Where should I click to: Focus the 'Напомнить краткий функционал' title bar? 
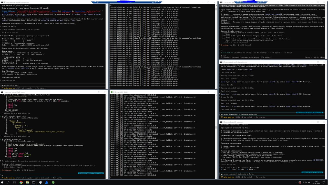pos(54,2)
